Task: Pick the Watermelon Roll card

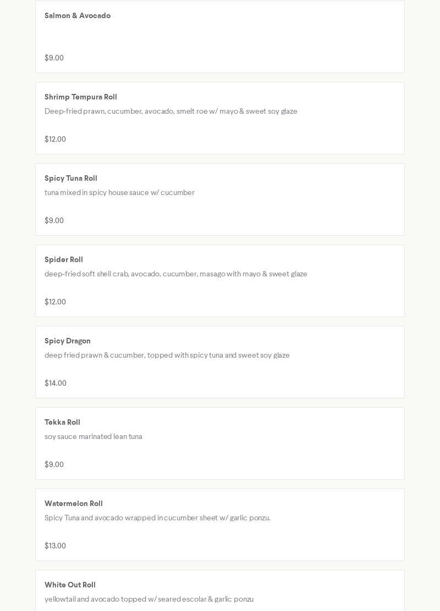Action: tap(220, 525)
